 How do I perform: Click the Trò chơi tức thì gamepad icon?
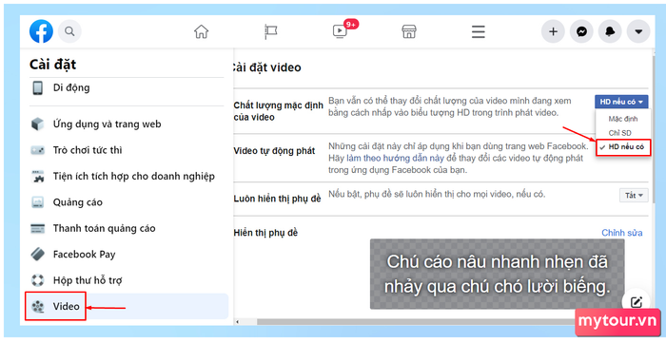[x=38, y=150]
